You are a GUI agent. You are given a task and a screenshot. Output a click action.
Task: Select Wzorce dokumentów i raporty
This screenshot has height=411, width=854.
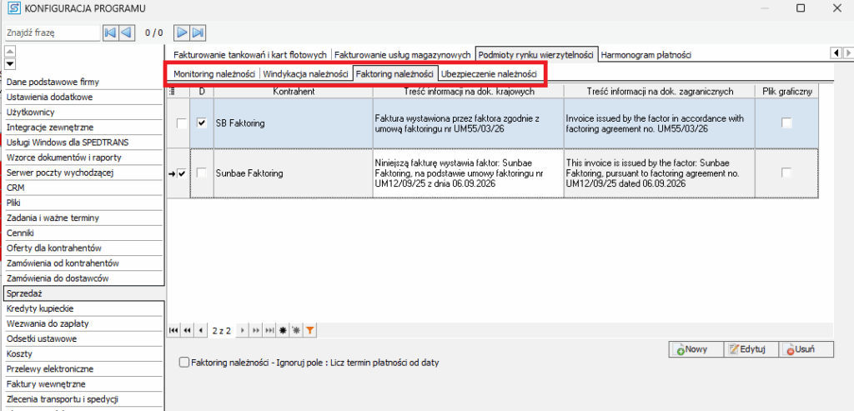coord(83,158)
